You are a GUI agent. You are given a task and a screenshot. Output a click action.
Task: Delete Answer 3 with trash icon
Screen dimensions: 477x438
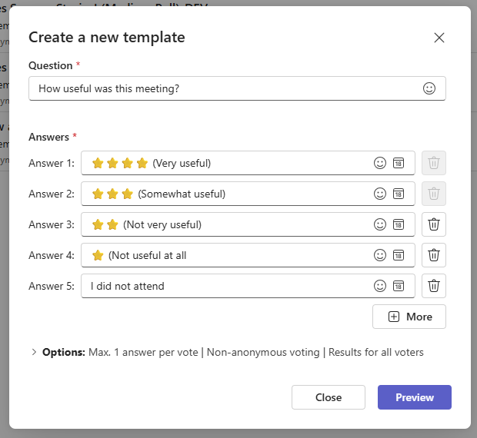point(433,224)
